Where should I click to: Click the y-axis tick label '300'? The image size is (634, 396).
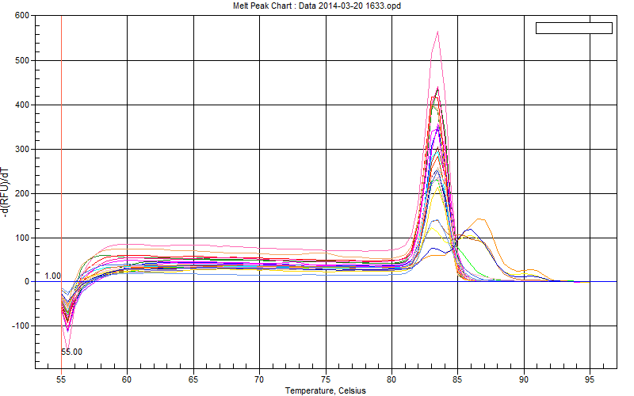pyautogui.click(x=22, y=150)
